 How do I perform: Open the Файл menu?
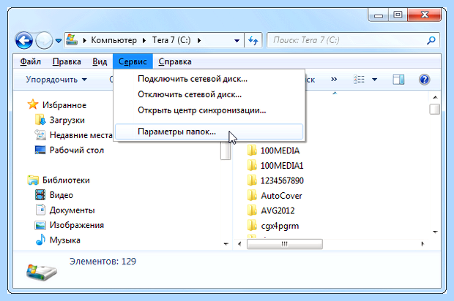click(x=31, y=61)
